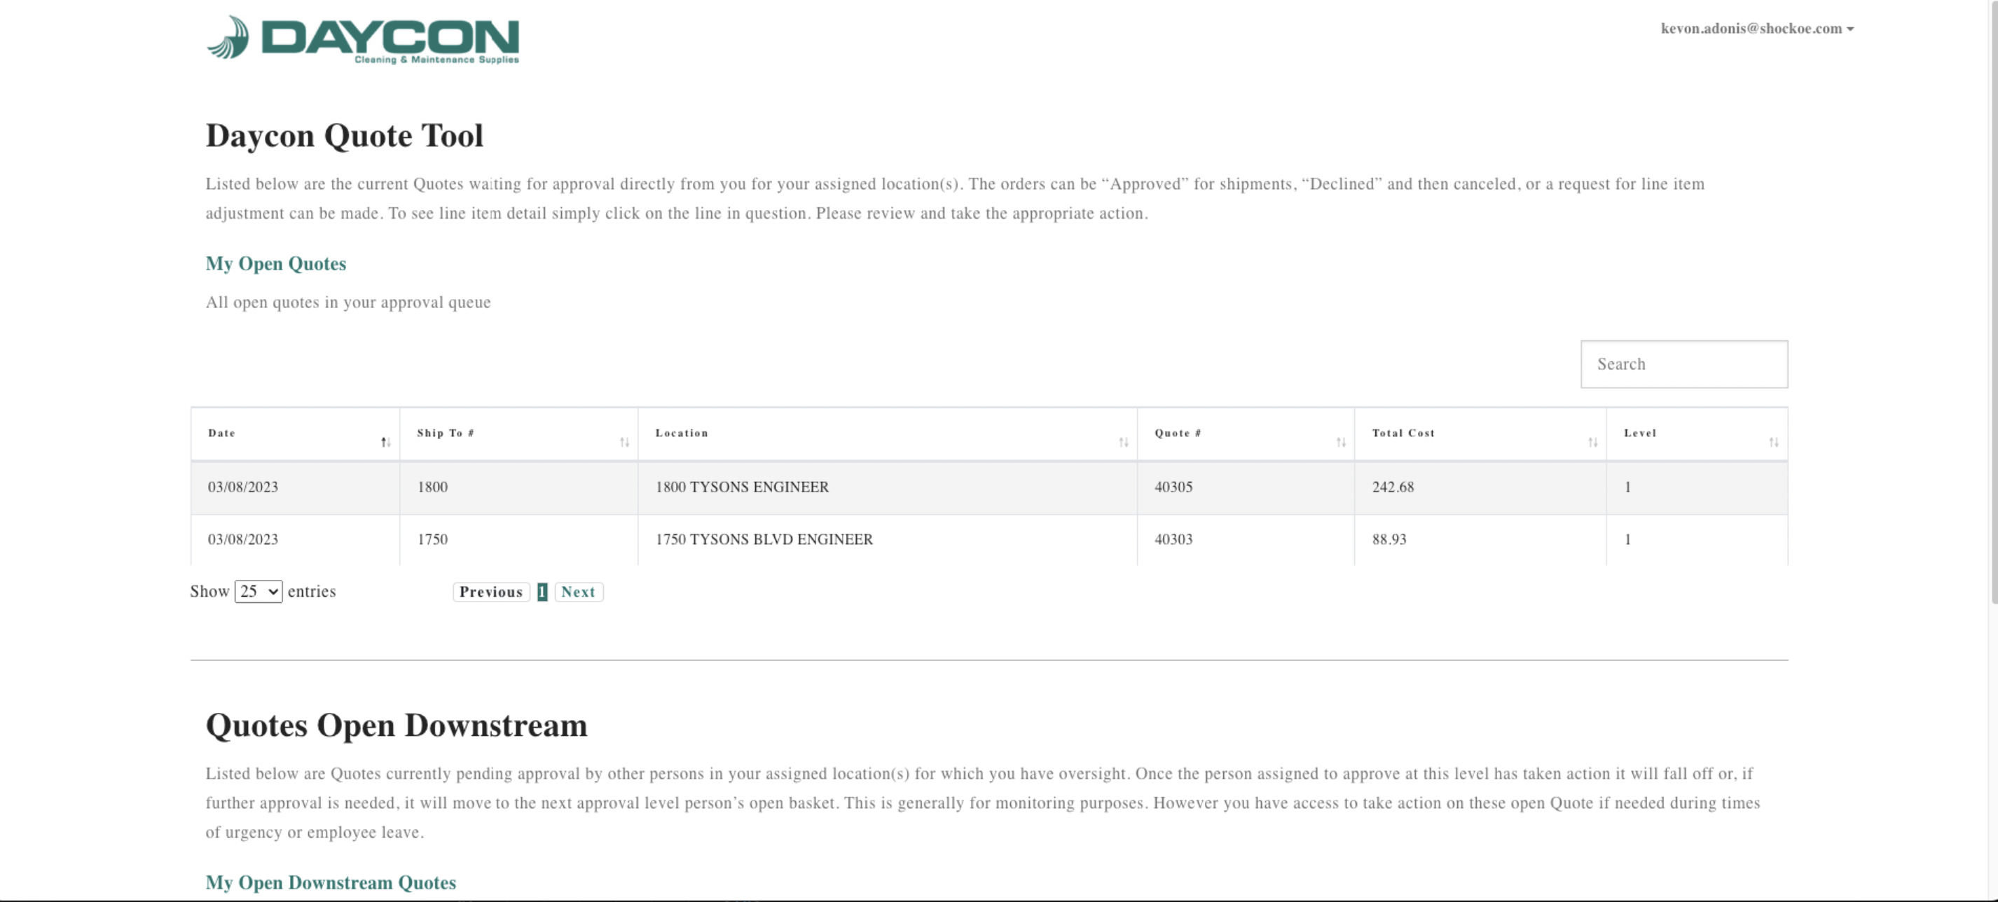
Task: Sort by Level column arrows
Action: 1773,442
